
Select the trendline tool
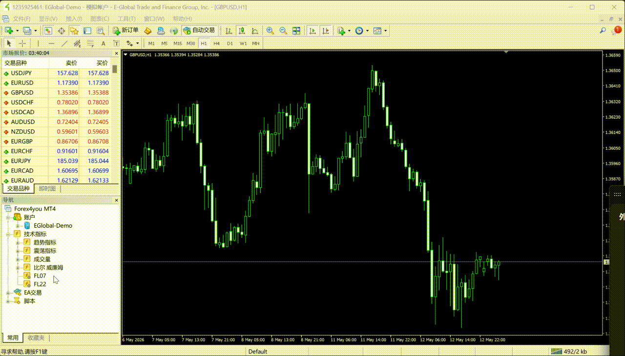[64, 43]
